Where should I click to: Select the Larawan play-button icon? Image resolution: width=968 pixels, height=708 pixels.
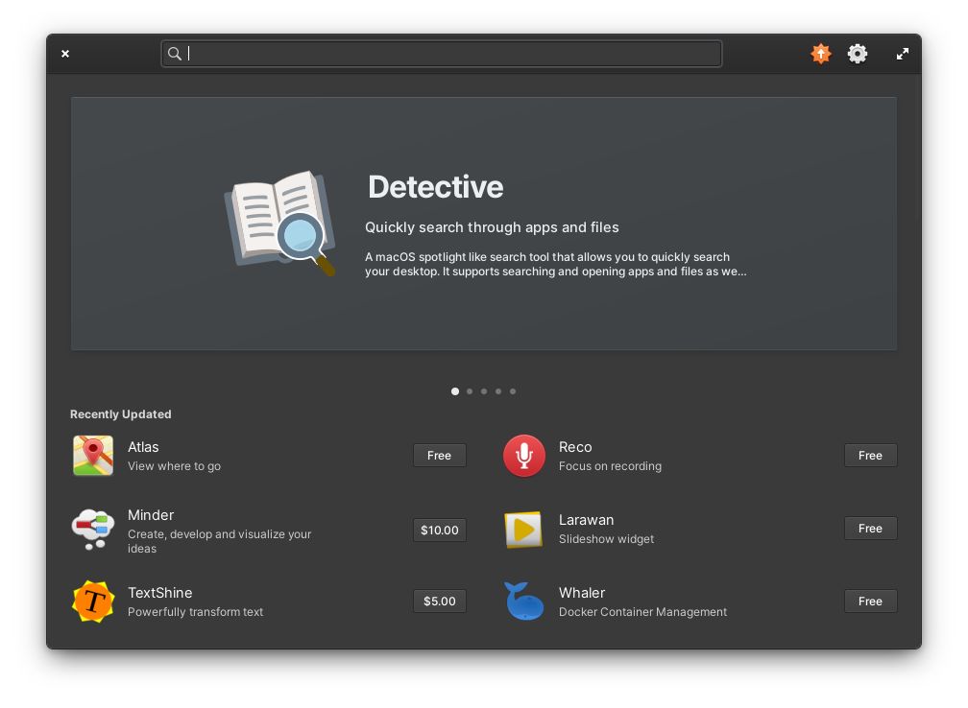tap(523, 529)
